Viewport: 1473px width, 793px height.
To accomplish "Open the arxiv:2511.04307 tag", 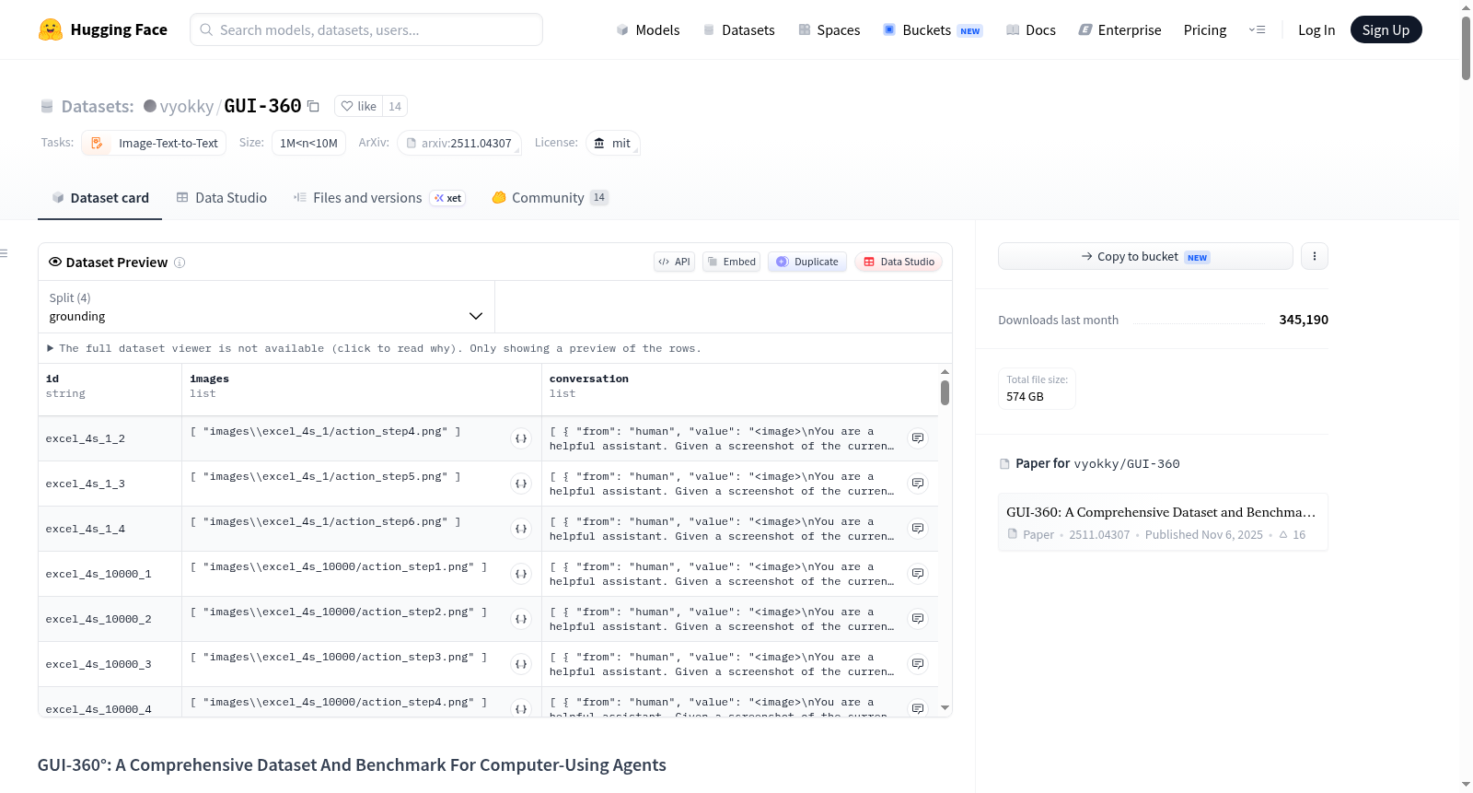I will point(459,143).
